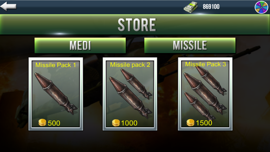270x152 pixels.
Task: Select the Missile Pack 1 card
Action: pos(56,94)
